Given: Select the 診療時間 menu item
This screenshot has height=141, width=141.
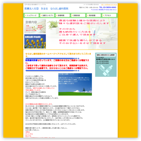Looking at the screenshot, I should (x=63, y=15).
